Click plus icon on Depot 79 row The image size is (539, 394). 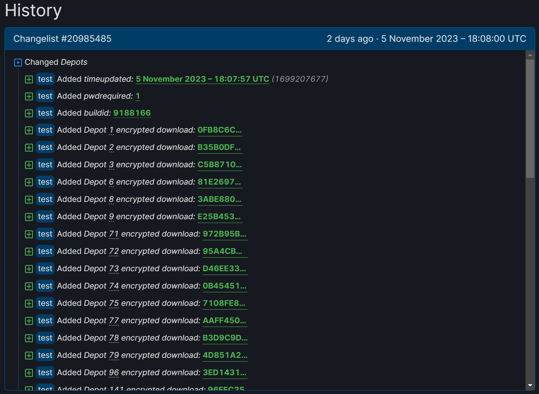29,356
